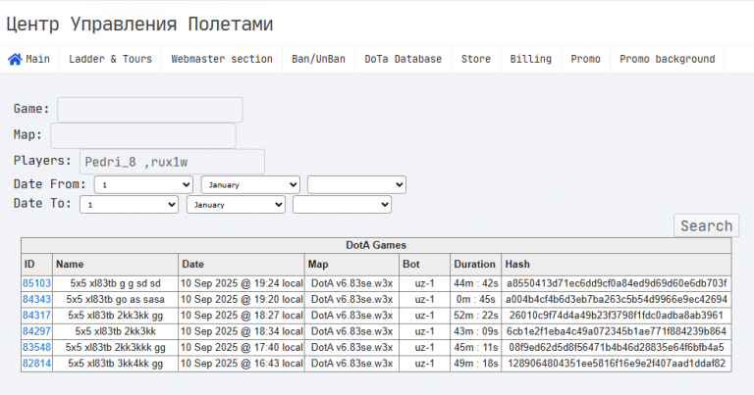
Task: Open the Promo background menu item
Action: [x=667, y=59]
